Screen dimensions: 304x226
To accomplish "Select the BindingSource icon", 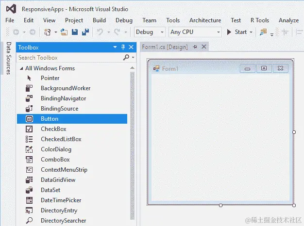I will click(29, 109).
